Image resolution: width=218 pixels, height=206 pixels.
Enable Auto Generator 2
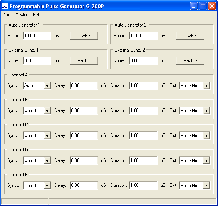point(190,36)
